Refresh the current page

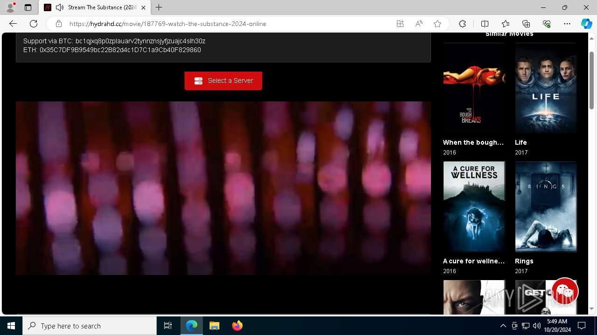click(34, 24)
